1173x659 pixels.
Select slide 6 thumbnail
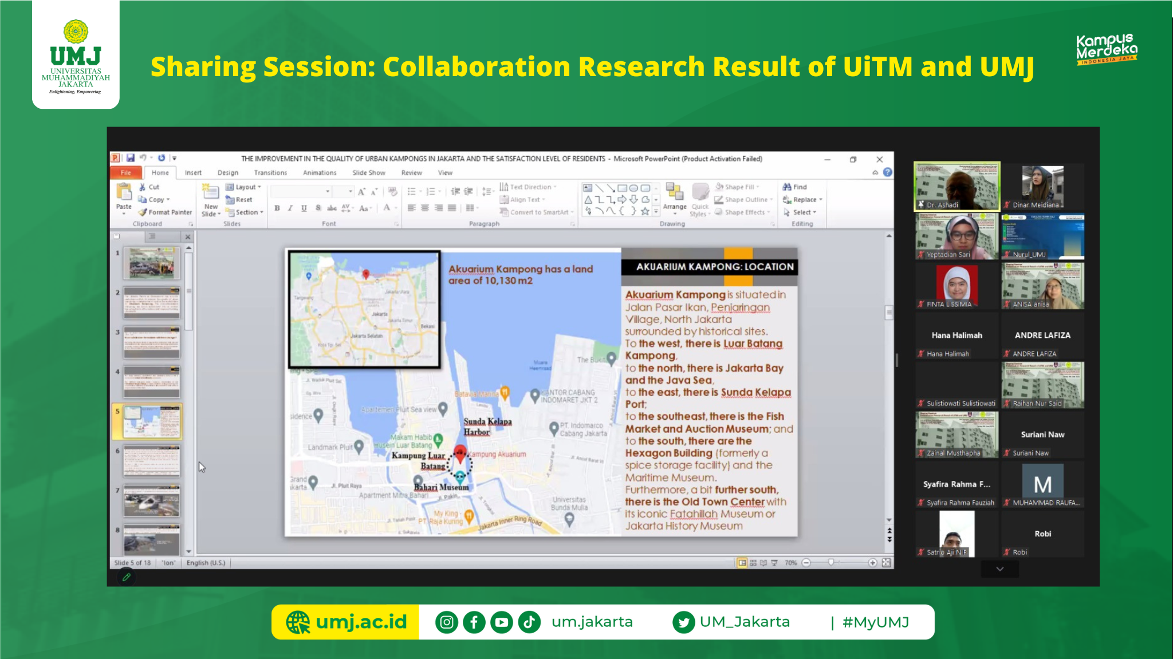(152, 461)
